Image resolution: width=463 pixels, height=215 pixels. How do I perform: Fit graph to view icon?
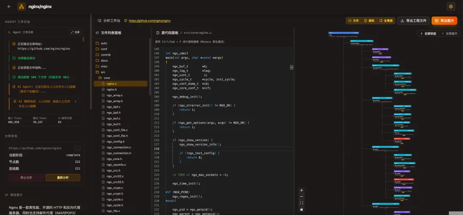(x=301, y=203)
